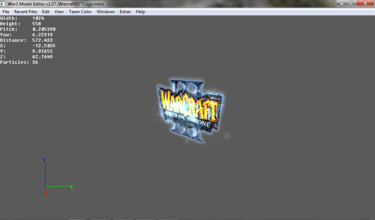Open the View menu

click(59, 11)
